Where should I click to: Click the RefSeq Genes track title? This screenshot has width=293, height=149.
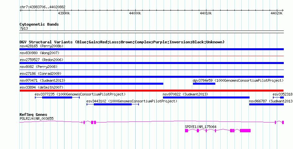tap(33, 115)
